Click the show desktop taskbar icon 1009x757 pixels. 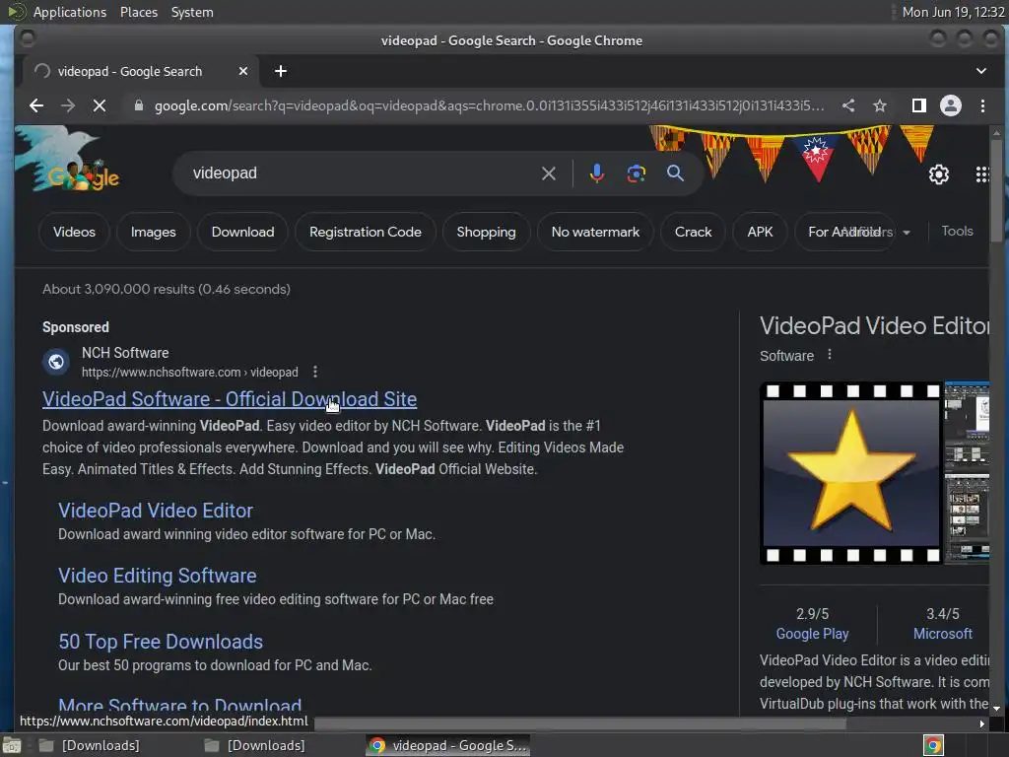point(12,745)
